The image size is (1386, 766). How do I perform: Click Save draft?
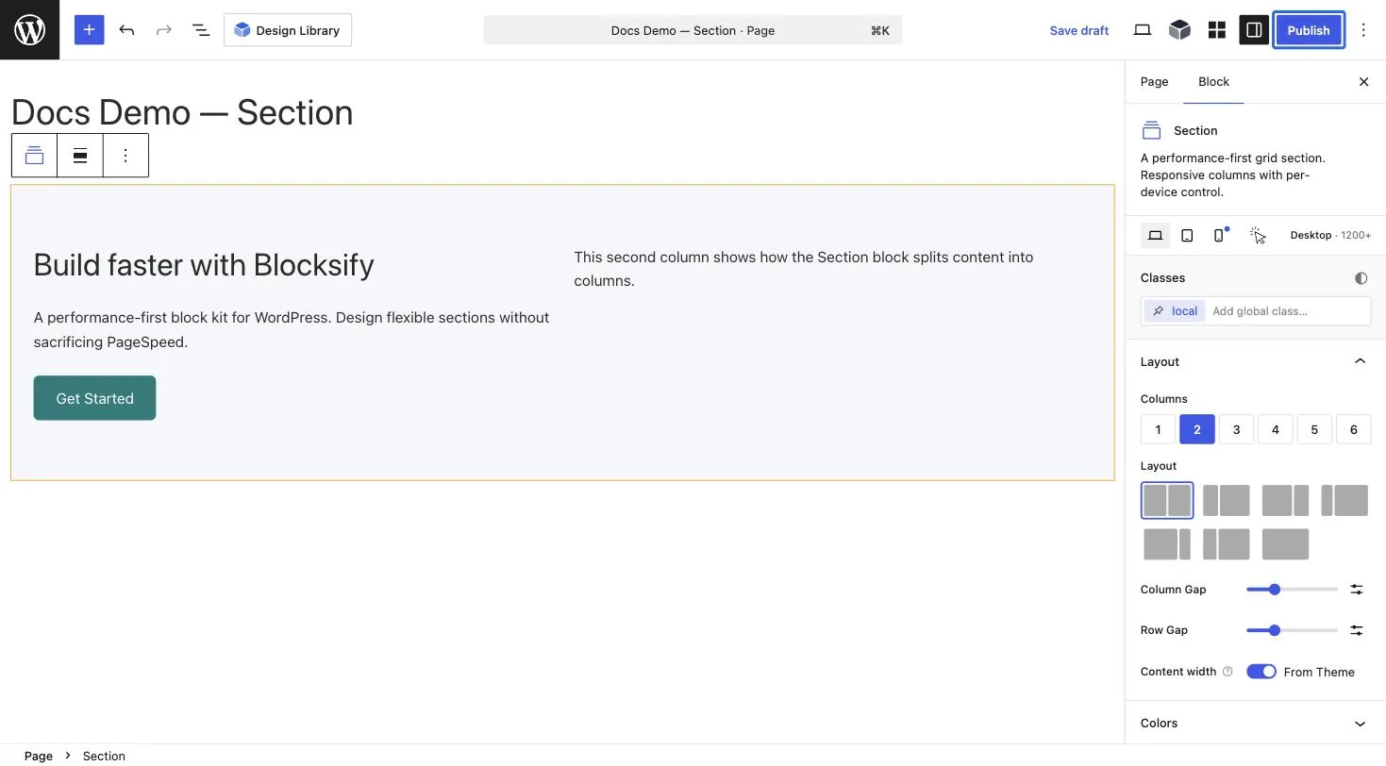pos(1078,30)
